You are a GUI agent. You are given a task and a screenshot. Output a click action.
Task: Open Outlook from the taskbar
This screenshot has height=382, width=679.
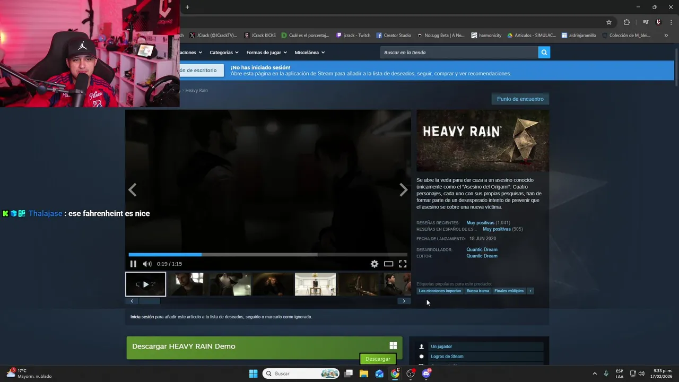tap(379, 374)
